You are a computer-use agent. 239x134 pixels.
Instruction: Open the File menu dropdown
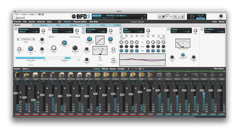(x=17, y=14)
